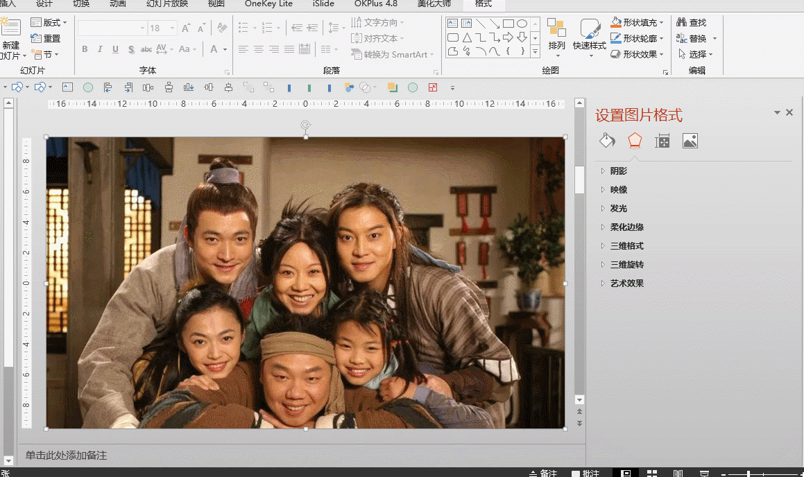Click 单击此处添加备注 notes area
The image size is (804, 477).
tap(67, 456)
